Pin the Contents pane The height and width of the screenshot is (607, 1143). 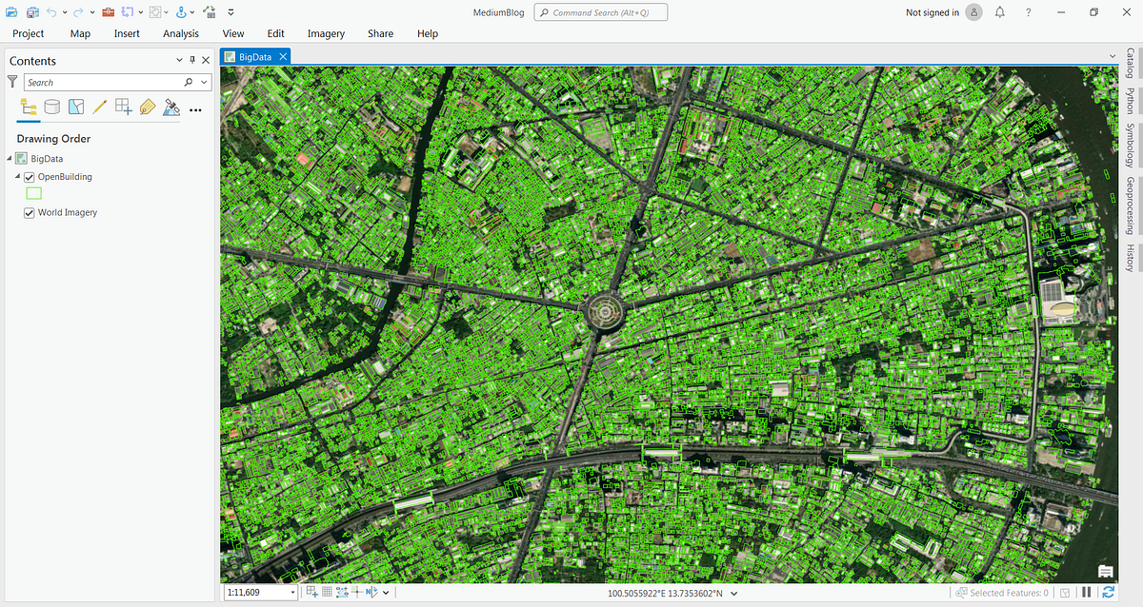pos(192,59)
